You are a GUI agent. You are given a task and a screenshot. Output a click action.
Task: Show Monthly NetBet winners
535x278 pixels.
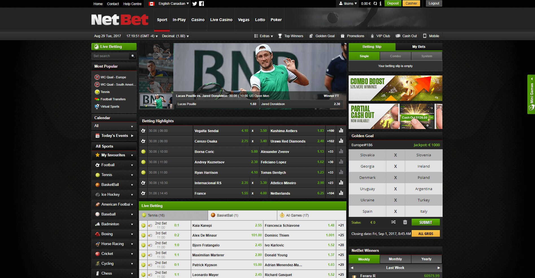tap(395, 259)
